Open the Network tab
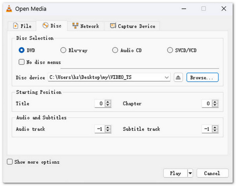The height and width of the screenshot is (186, 236). [86, 26]
